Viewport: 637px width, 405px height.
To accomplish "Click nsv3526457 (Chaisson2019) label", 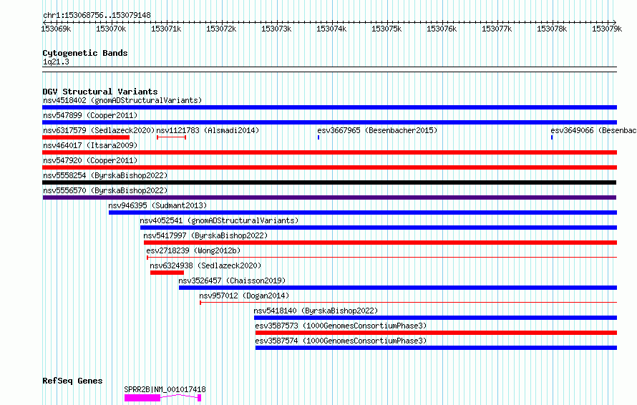I will coord(232,280).
